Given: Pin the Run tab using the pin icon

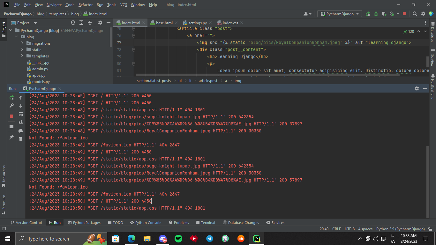Looking at the screenshot, I should [x=11, y=137].
